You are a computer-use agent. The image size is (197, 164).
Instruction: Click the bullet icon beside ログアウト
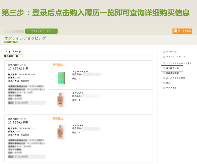[164, 88]
